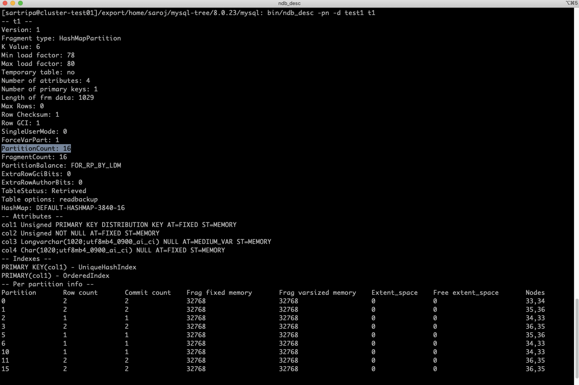Click the green zoom window button
Screen dimensions: 579x385
(20, 3)
